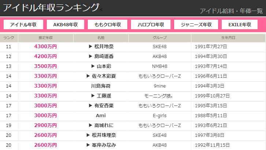
Task: Open the 松井玲奈 name link
Action: (104, 46)
